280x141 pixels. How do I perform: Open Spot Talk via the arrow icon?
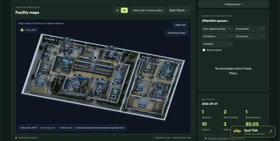[x=270, y=132]
